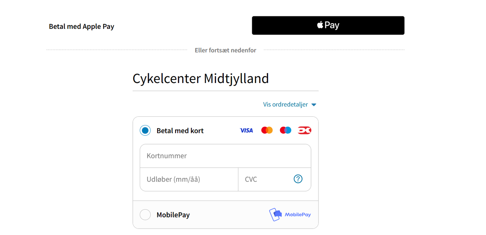Click the Apple logo on Pay button

click(320, 25)
